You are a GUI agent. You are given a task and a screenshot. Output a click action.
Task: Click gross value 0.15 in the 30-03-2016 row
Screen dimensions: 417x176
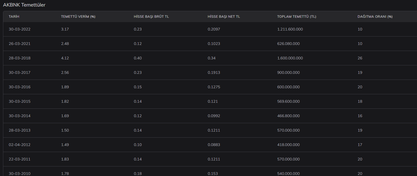(x=138, y=87)
